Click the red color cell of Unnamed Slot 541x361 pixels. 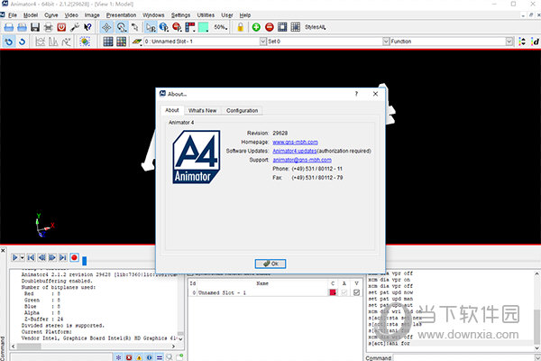tap(333, 292)
